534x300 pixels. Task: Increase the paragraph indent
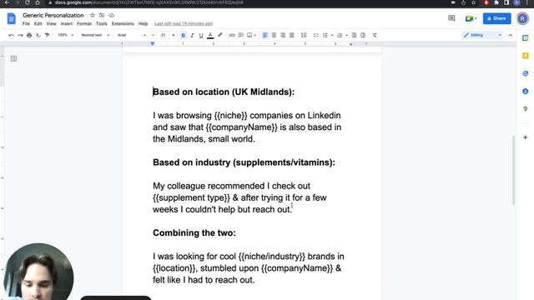click(363, 35)
